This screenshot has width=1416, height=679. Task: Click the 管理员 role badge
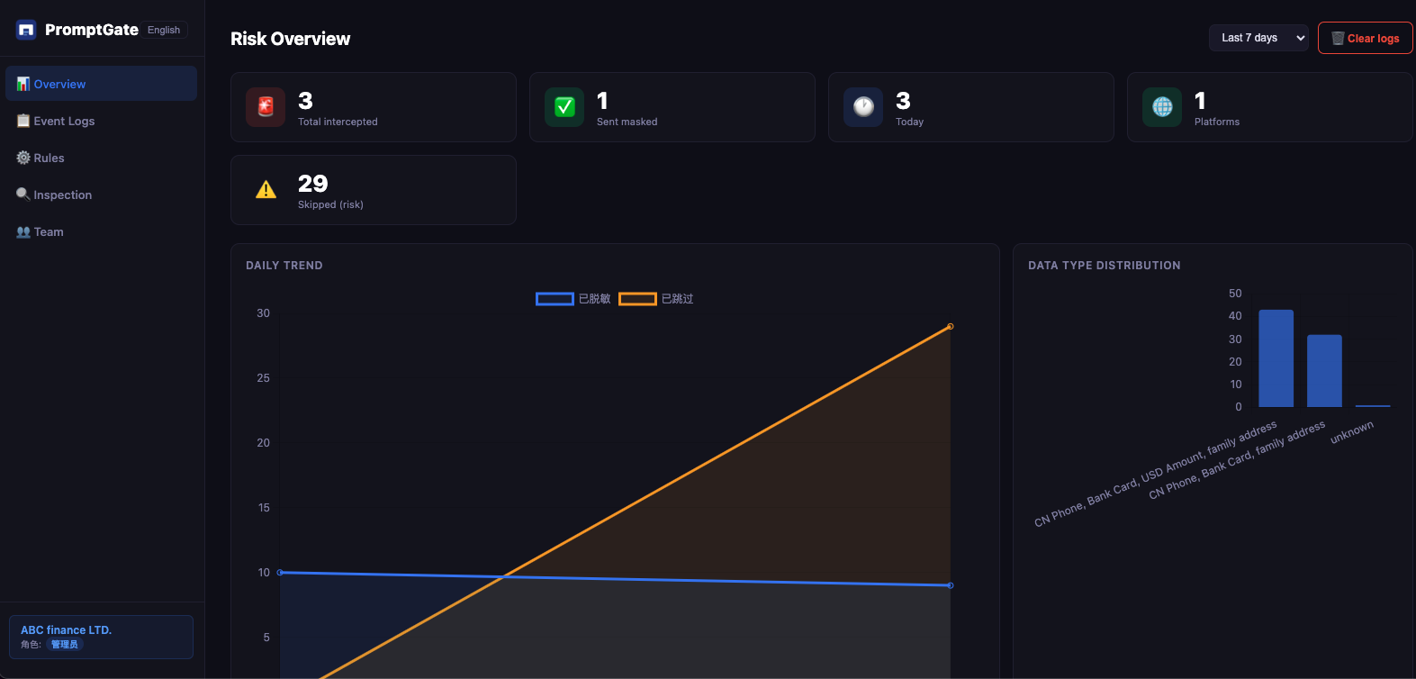[65, 645]
